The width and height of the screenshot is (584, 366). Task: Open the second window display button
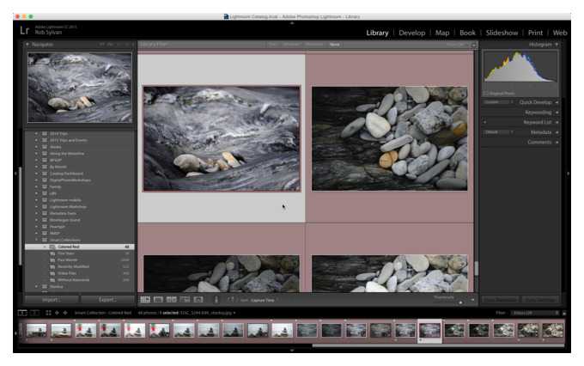(34, 313)
